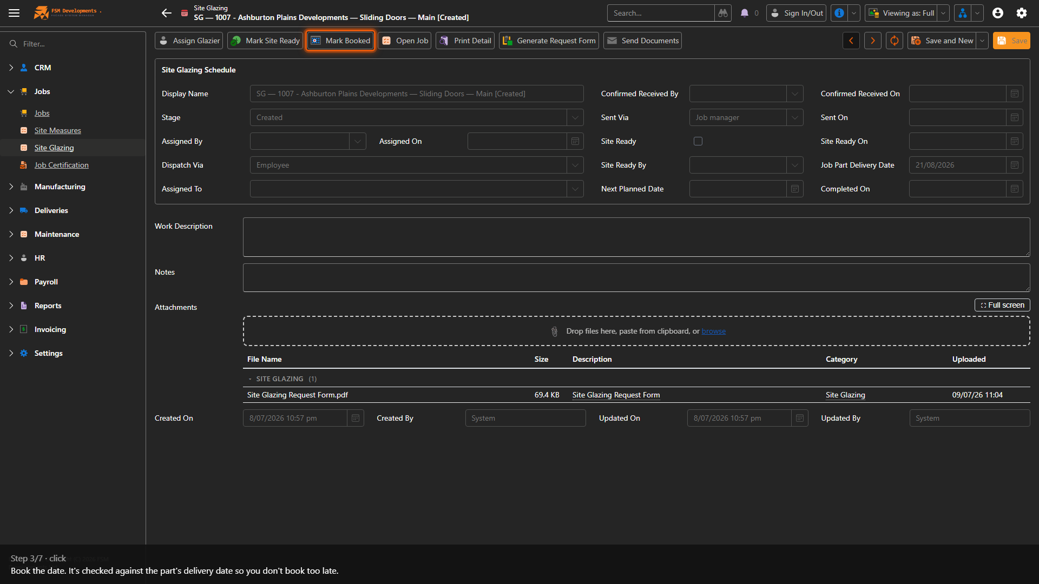
Task: Open Site Measures in sidebar
Action: click(x=58, y=130)
